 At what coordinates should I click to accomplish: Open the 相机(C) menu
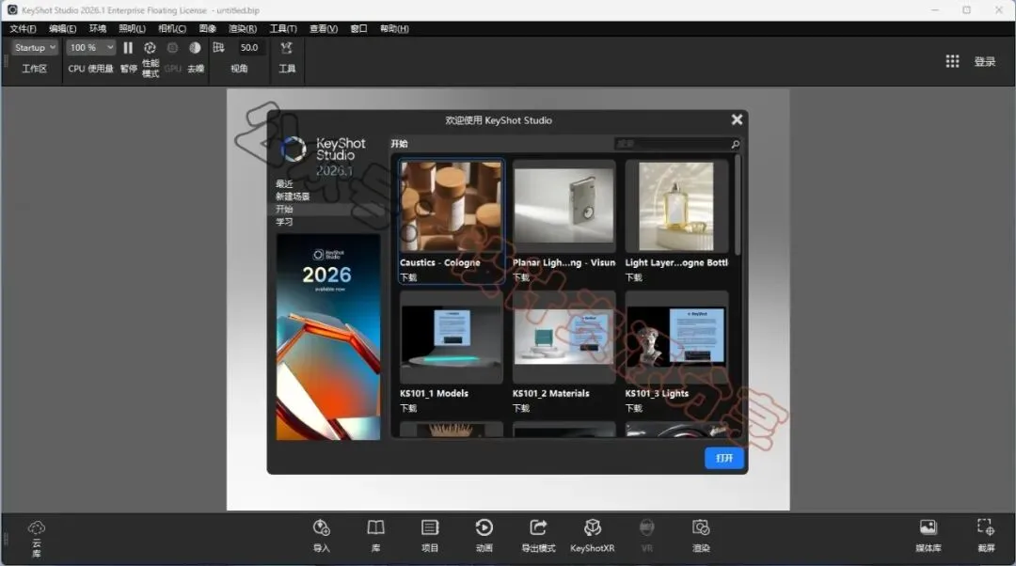pyautogui.click(x=172, y=28)
